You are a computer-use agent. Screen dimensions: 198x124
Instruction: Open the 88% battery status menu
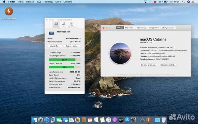coord(163,2)
